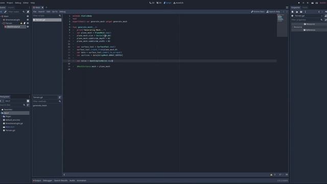Screen dimensions: 327x184
Task: Open the Output bottom panel
Action: pyautogui.click(x=37, y=180)
